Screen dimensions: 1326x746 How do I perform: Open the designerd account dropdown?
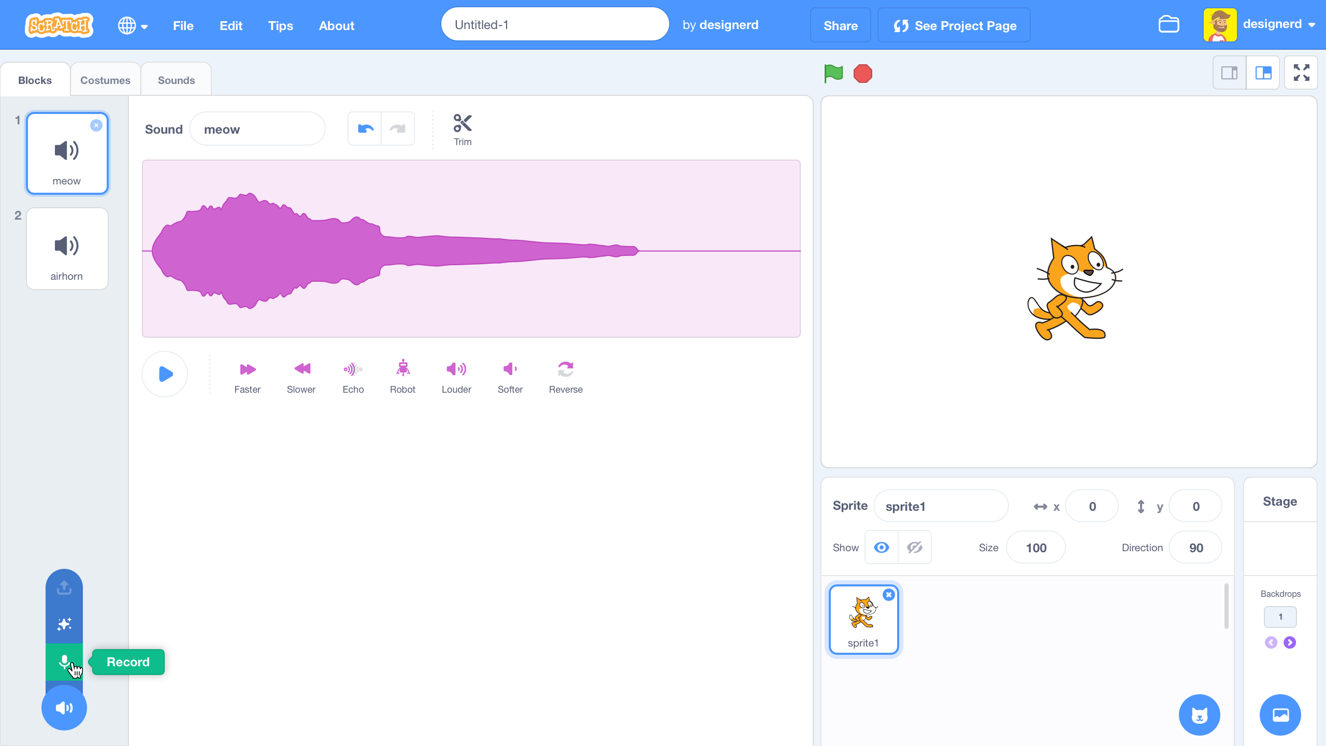click(1279, 24)
